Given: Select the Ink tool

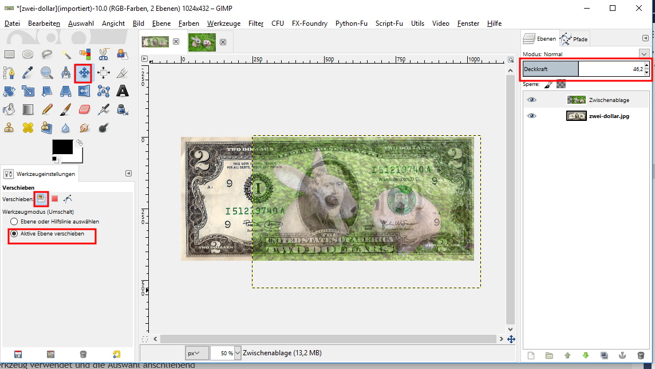Looking at the screenshot, I should pos(123,109).
